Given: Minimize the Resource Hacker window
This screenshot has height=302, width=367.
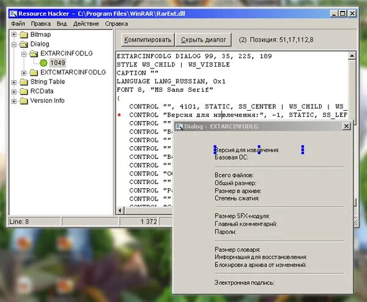Looking at the screenshot, I should tap(334, 13).
